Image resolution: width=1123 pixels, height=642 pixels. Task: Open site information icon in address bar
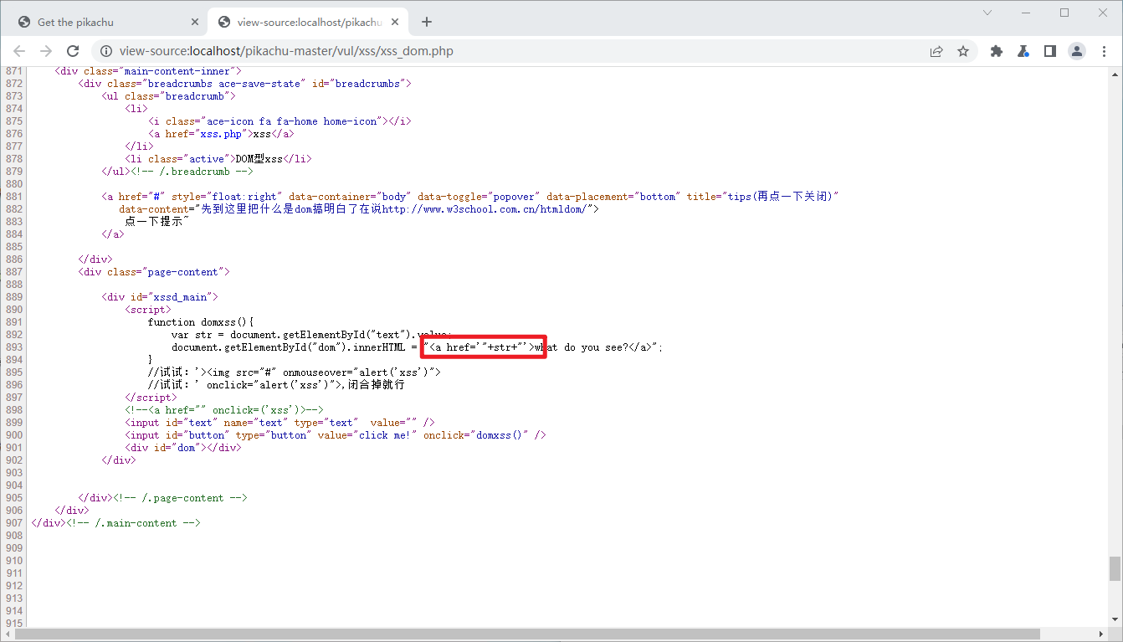click(x=106, y=51)
